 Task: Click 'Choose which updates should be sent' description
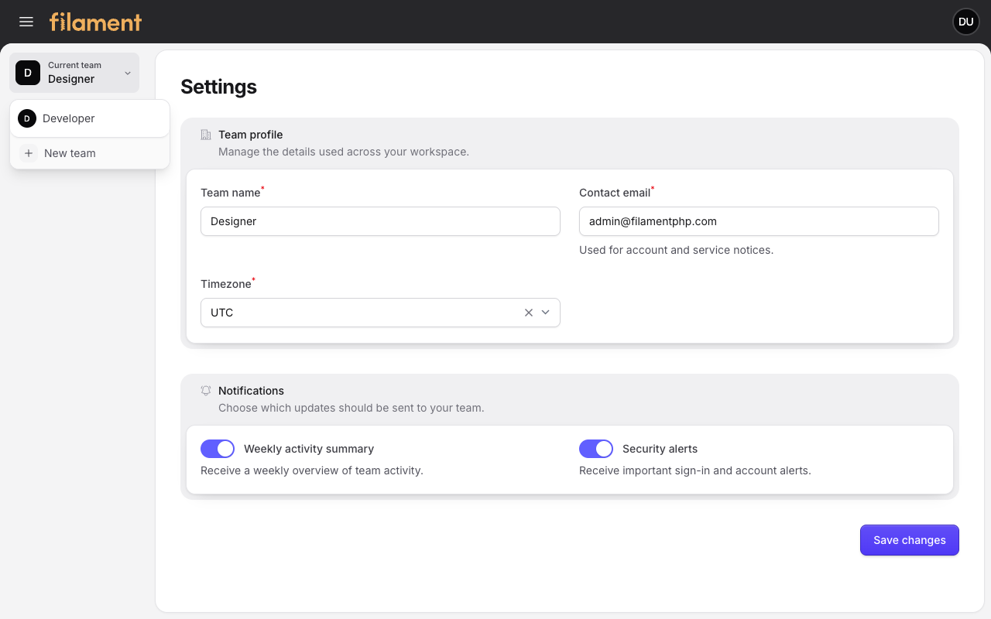(351, 408)
